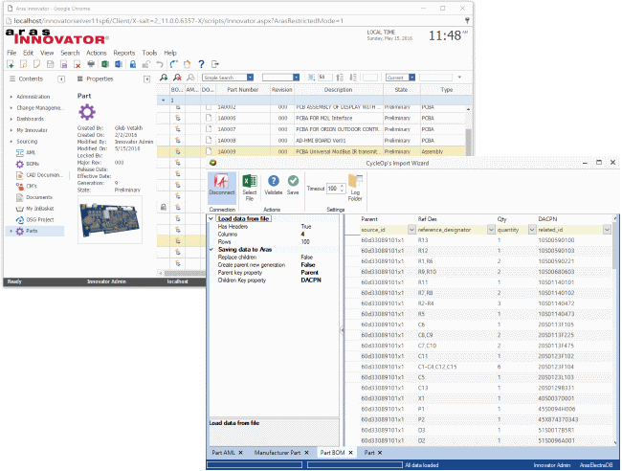Collapse the Properties pane with its arrow button
Image resolution: width=622 pixels, height=471 pixels.
pos(146,78)
